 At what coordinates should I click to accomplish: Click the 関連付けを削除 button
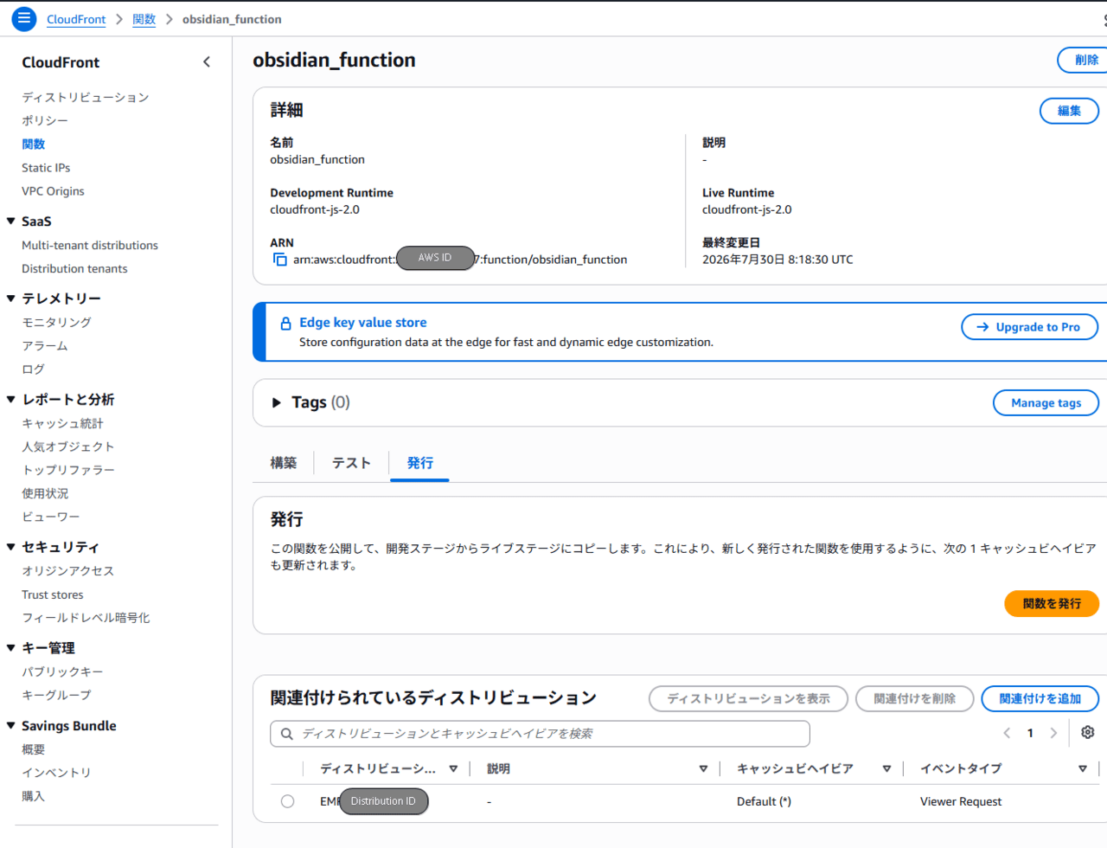914,698
